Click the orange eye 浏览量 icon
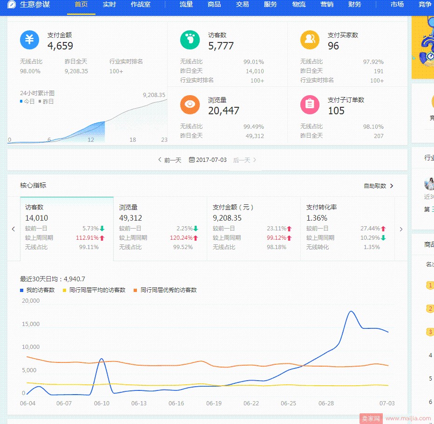Image resolution: width=434 pixels, height=424 pixels. coord(190,104)
